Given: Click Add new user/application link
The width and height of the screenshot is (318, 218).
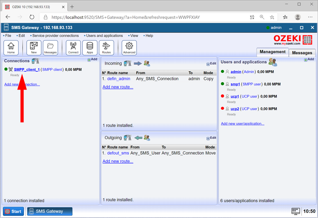Looking at the screenshot, I should coord(242,124).
